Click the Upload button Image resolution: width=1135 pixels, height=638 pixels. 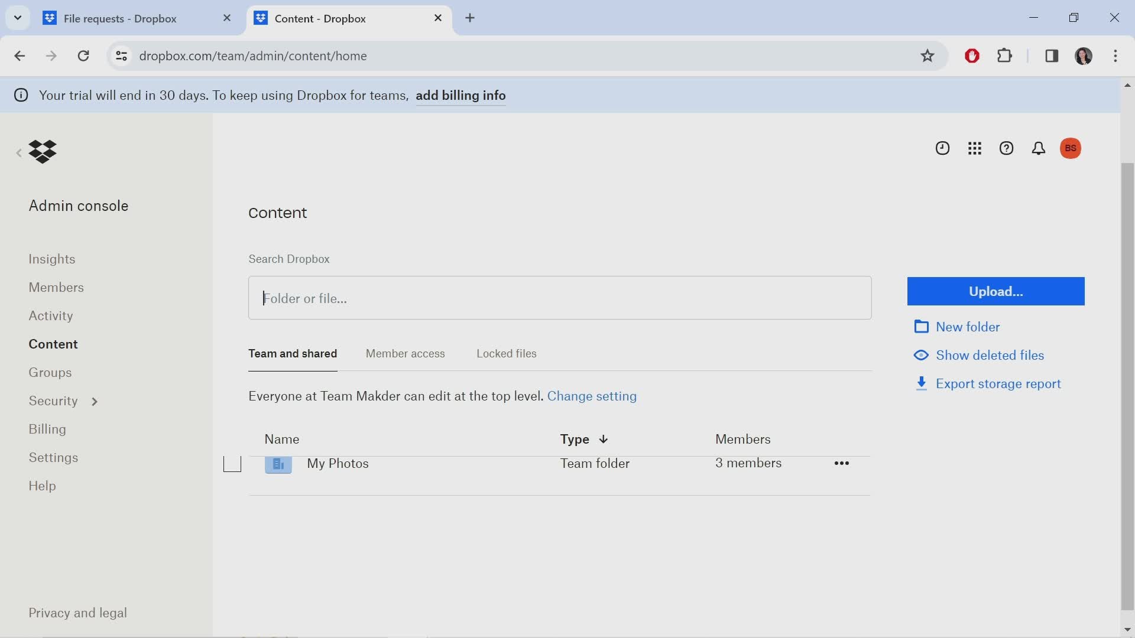pyautogui.click(x=996, y=291)
